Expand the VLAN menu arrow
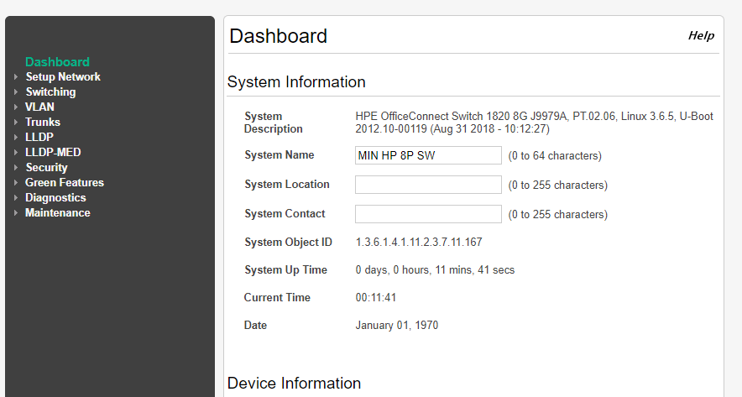The image size is (742, 397). pyautogui.click(x=16, y=107)
